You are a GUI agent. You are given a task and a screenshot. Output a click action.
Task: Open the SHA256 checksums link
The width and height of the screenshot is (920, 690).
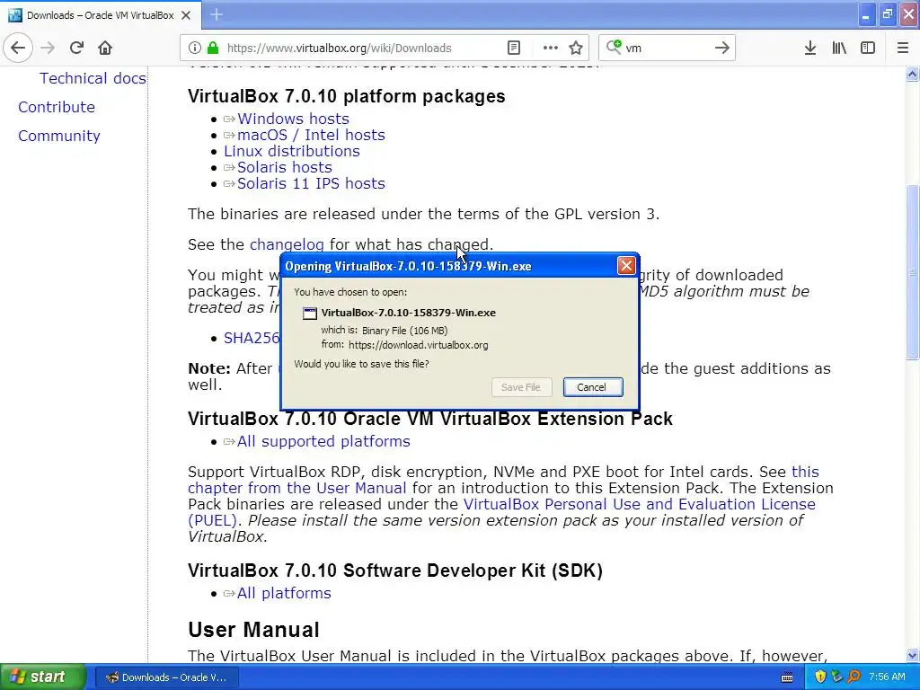click(252, 338)
